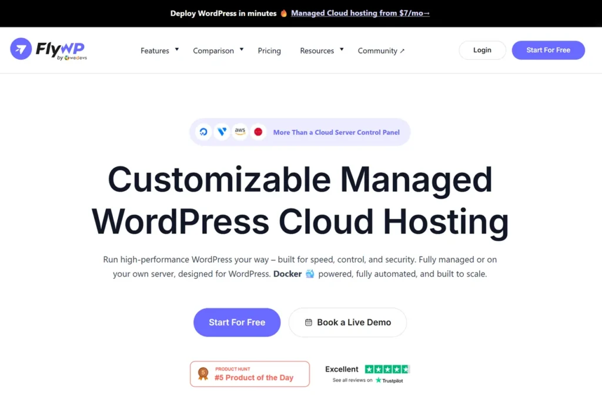Open #5 Product of the Day badge

pos(249,374)
